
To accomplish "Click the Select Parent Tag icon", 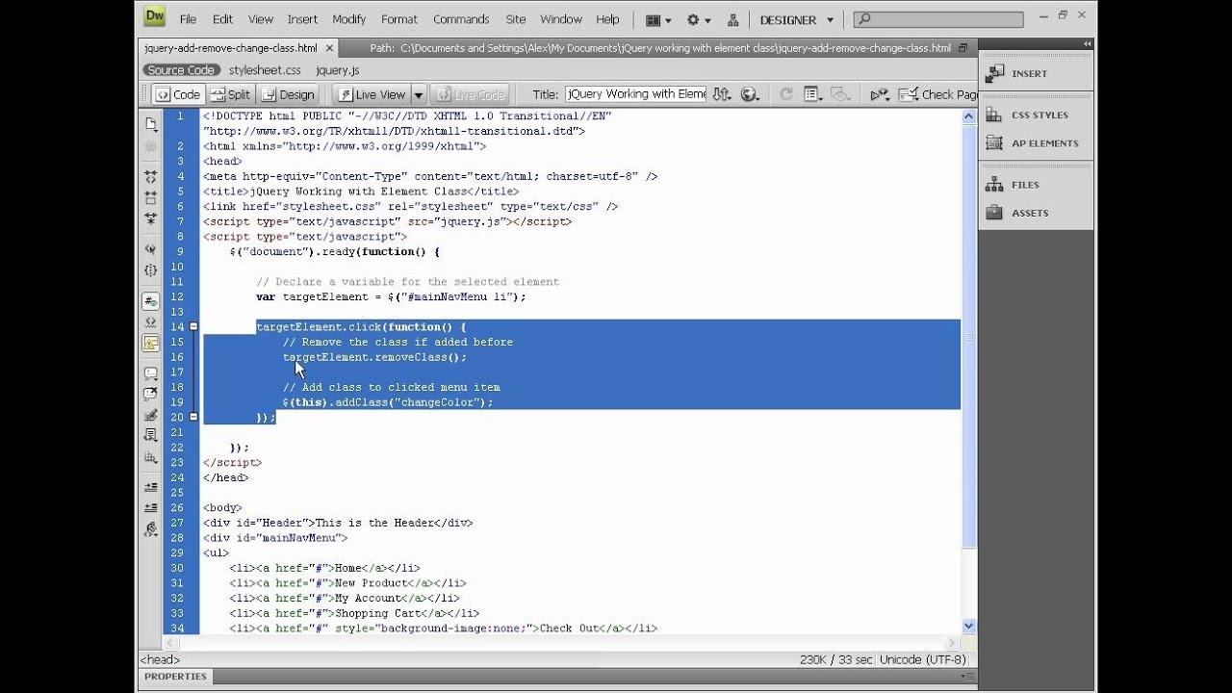I will [151, 249].
